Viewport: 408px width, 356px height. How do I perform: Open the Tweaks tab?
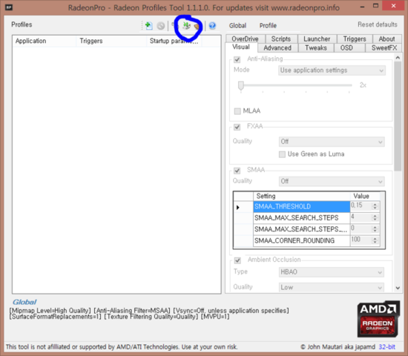[316, 48]
